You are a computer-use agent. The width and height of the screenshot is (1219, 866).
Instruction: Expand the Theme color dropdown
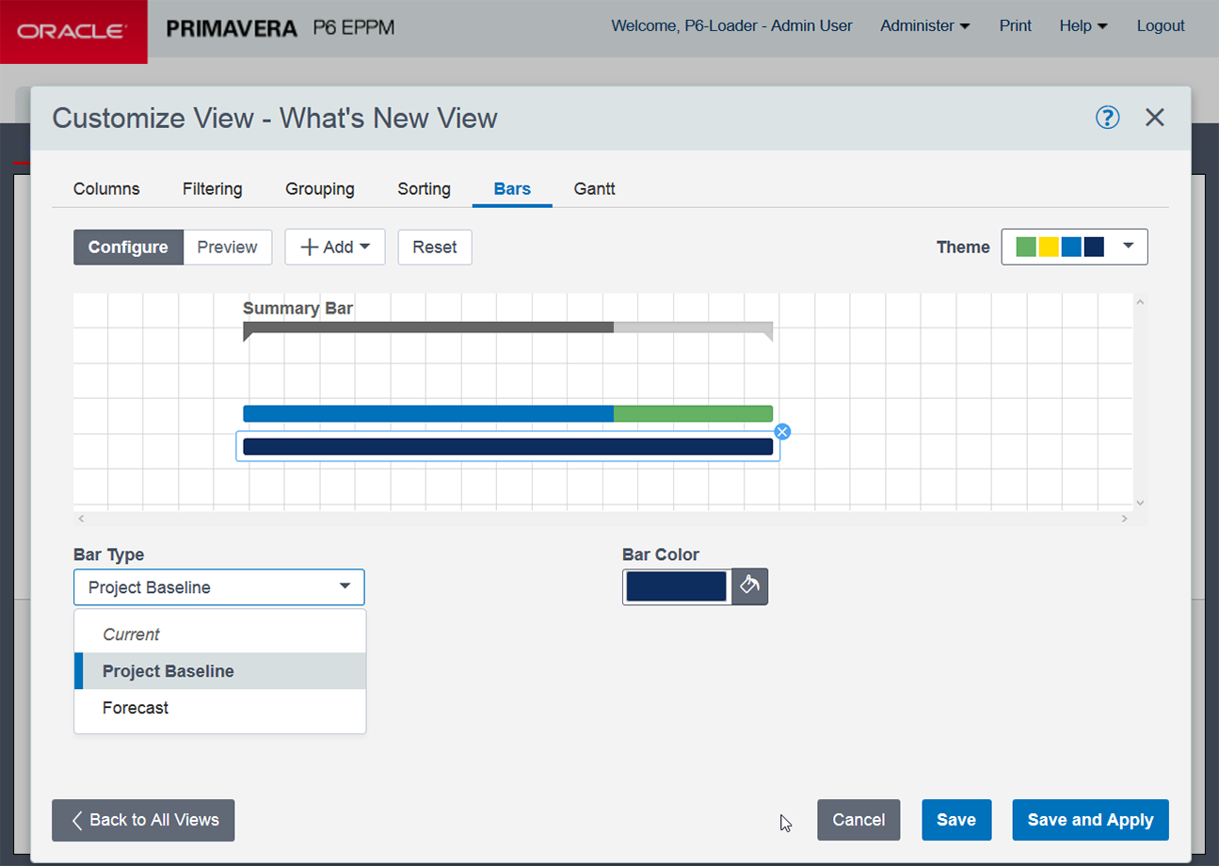[1074, 248]
